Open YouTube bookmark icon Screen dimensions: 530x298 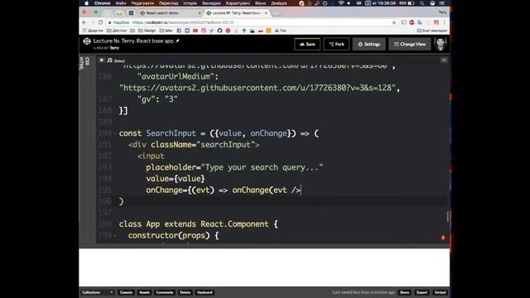(195, 31)
